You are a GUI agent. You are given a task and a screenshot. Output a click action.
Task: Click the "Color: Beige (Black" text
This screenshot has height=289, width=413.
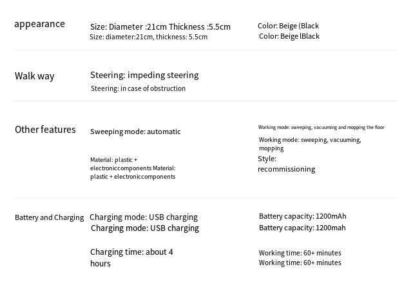point(288,26)
